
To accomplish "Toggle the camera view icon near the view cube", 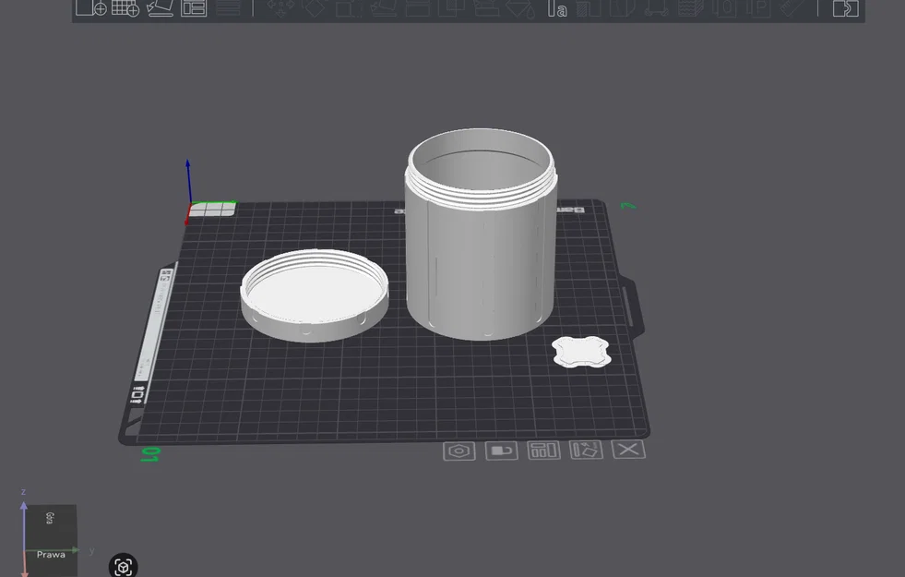I will pyautogui.click(x=124, y=566).
